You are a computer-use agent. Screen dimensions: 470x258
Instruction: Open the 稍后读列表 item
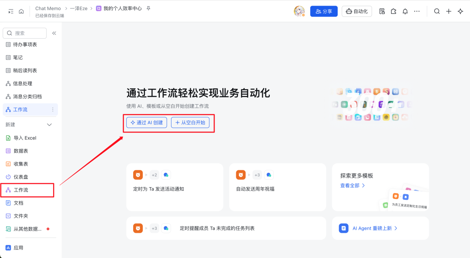tap(25, 70)
